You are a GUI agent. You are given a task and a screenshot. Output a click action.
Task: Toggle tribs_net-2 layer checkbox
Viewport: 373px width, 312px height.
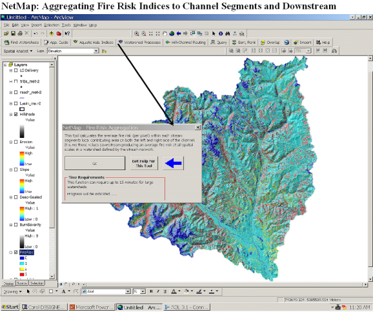click(16, 81)
